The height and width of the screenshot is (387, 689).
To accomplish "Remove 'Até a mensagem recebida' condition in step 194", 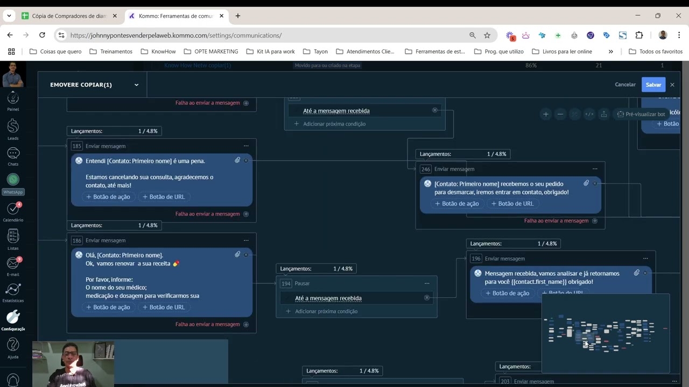I will pos(427,297).
